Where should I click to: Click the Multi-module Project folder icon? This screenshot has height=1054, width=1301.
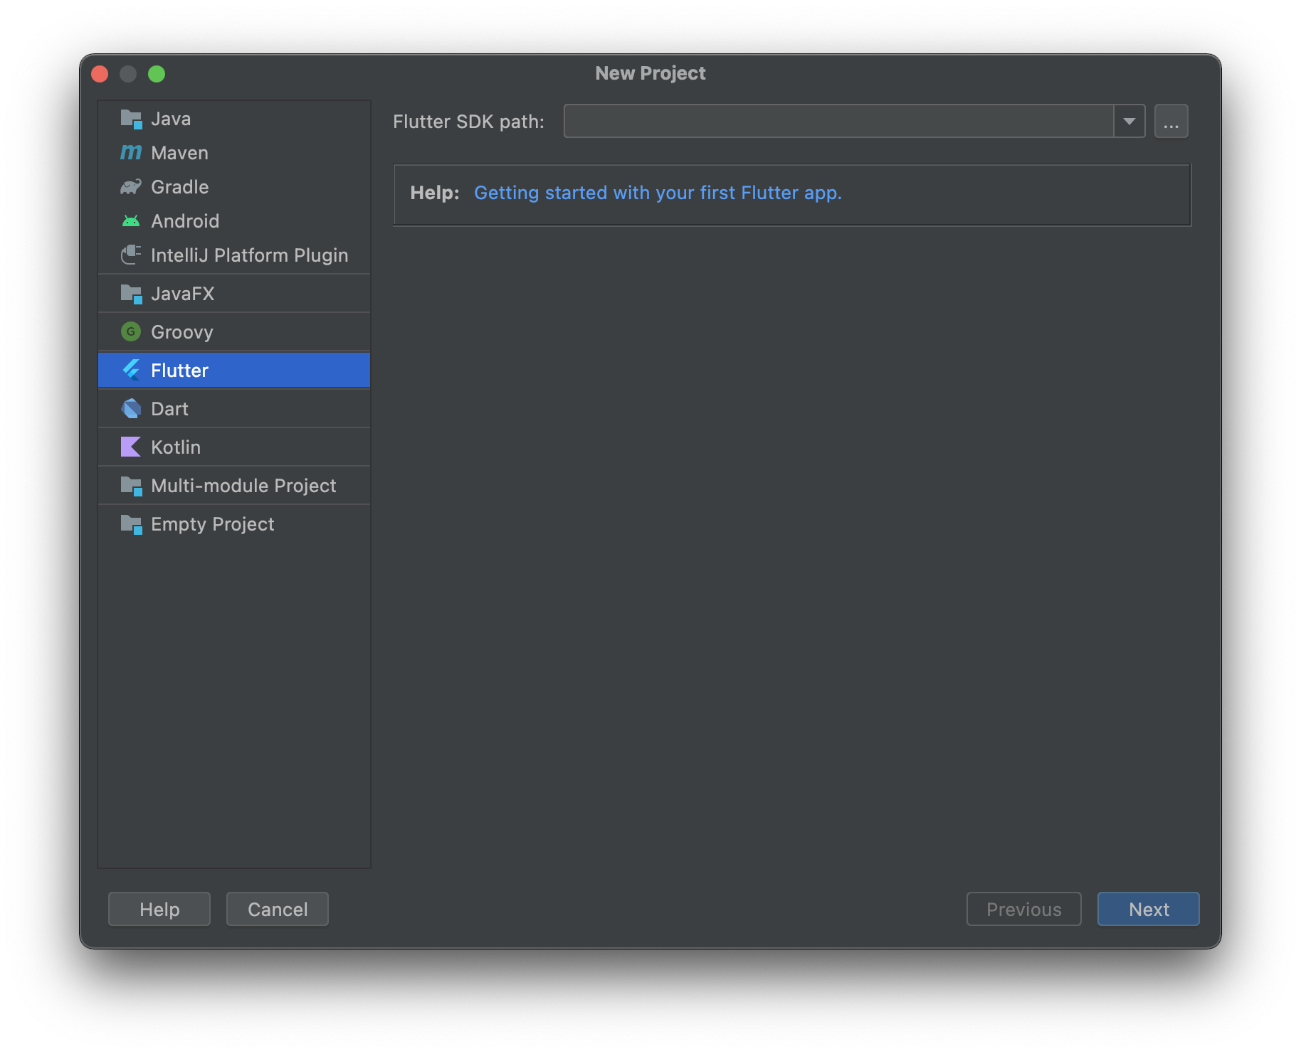coord(131,486)
